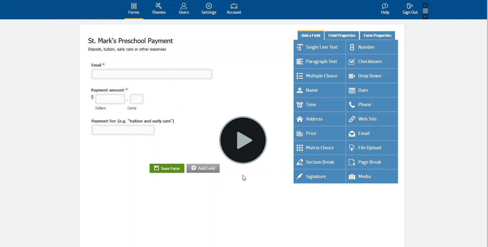Select the form title St. Mark's Preschool Payment
The width and height of the screenshot is (488, 247).
point(130,41)
